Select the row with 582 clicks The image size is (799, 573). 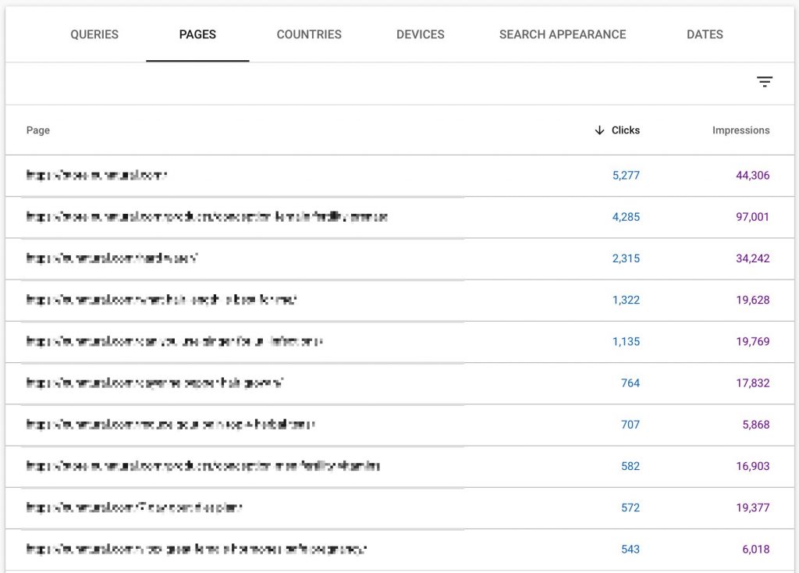coord(399,467)
